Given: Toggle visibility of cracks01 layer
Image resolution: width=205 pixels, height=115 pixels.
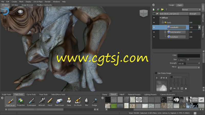Looking at the screenshot, I should click(154, 27).
